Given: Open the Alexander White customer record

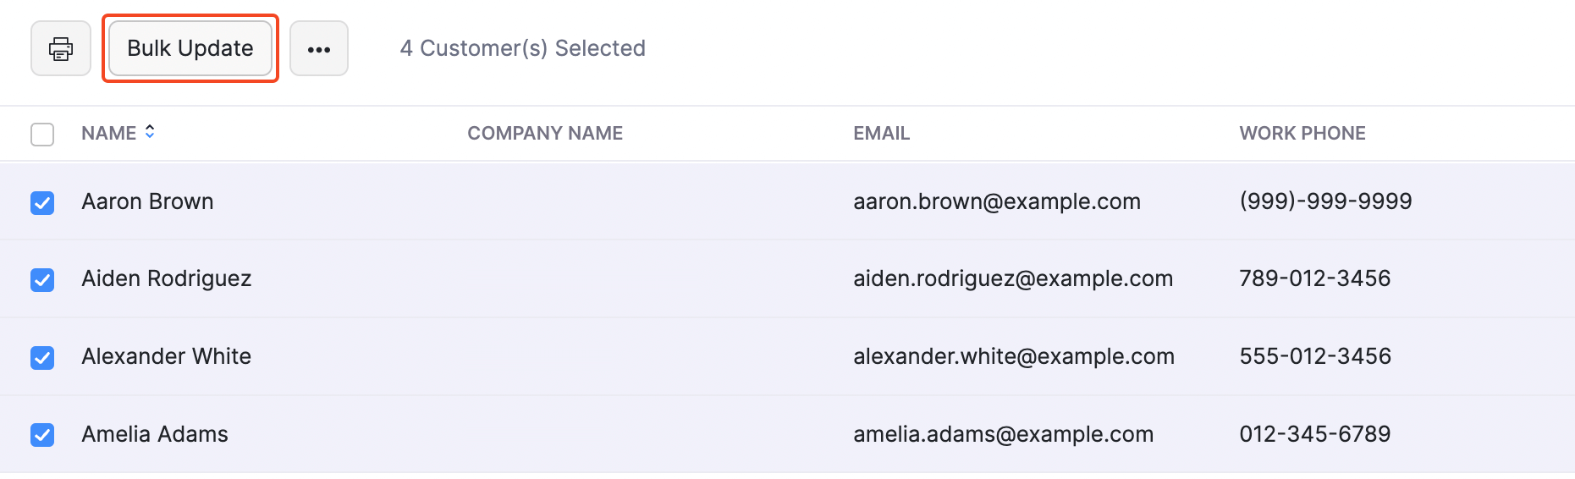Looking at the screenshot, I should [x=167, y=357].
